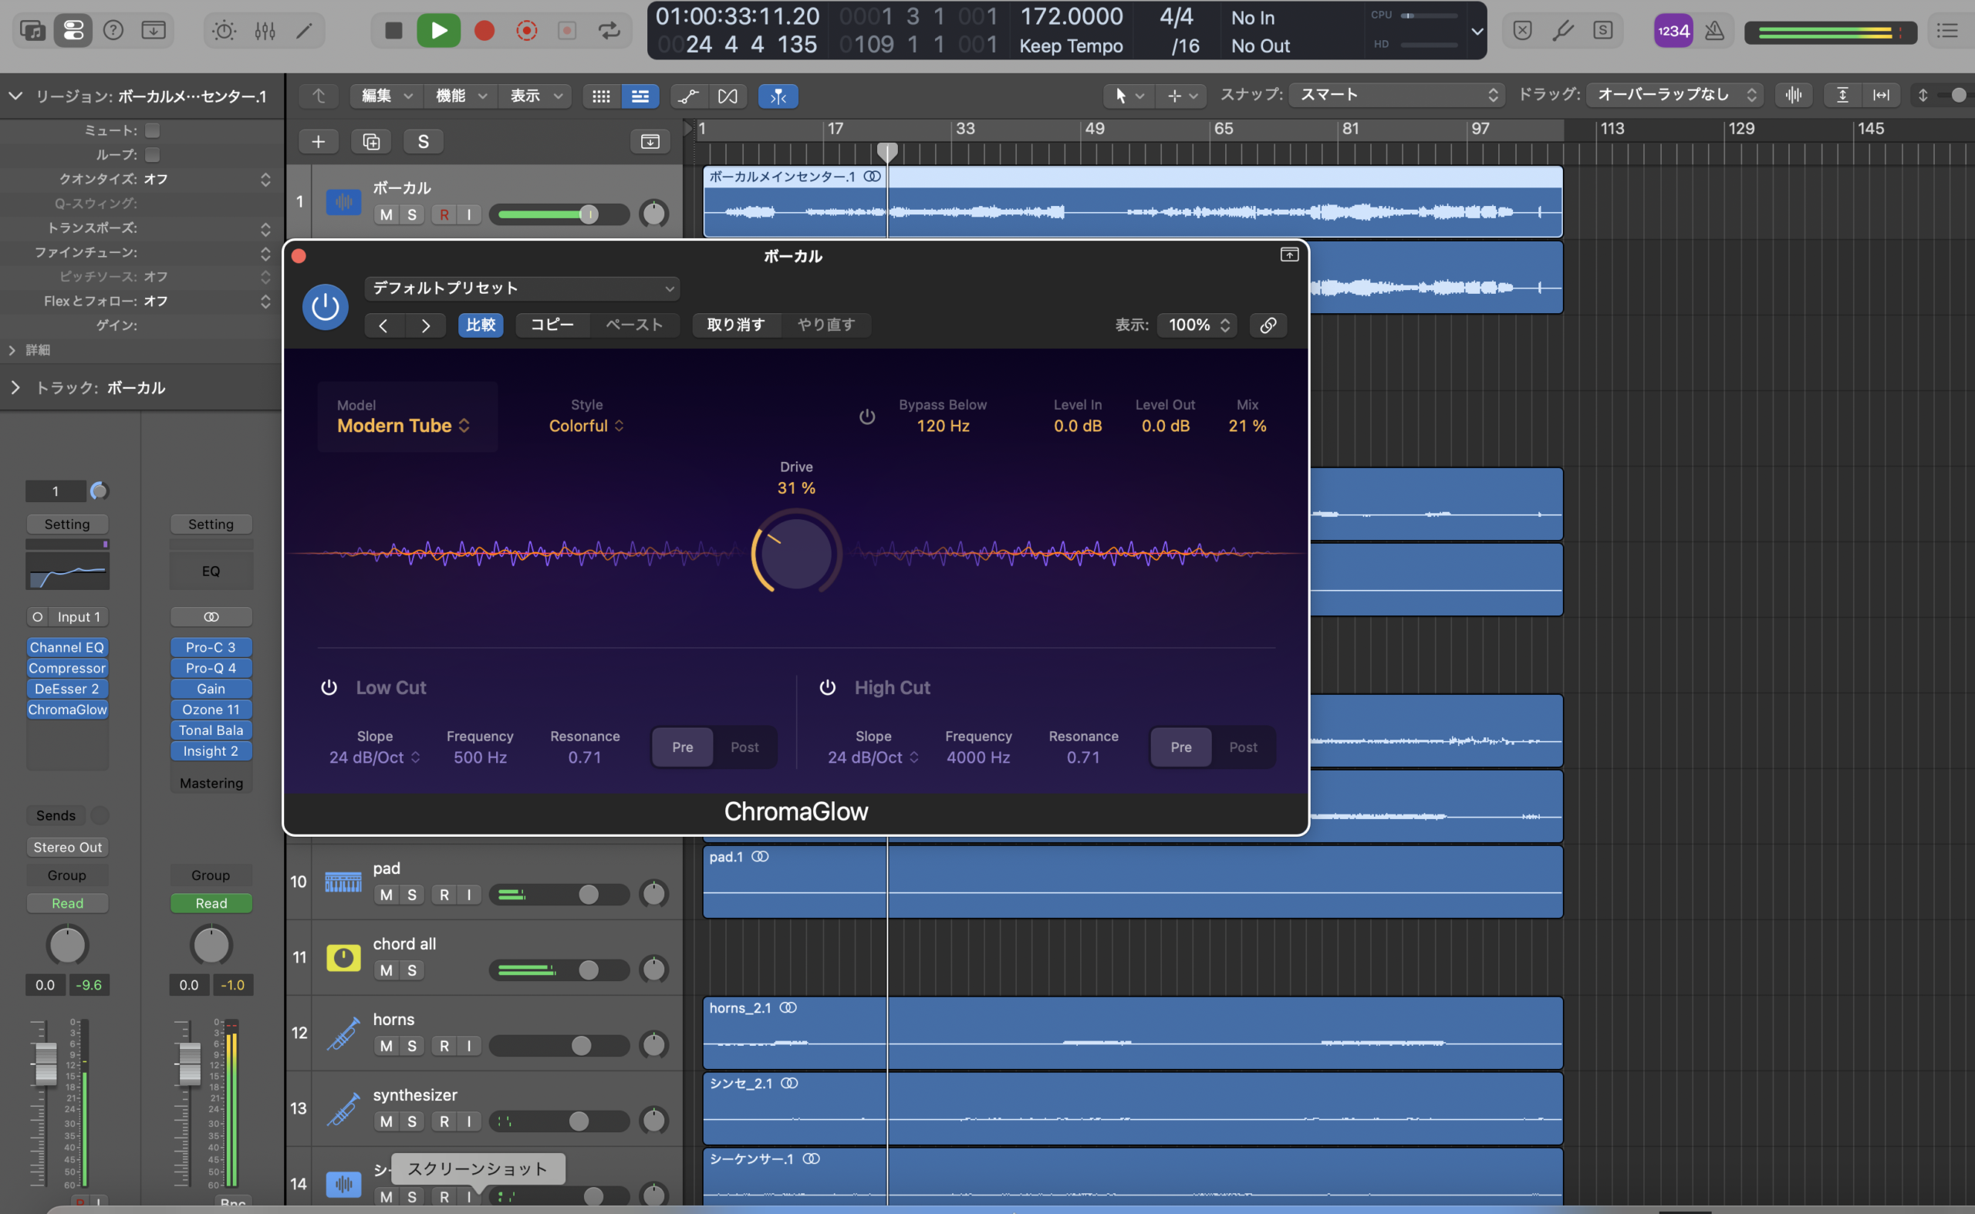The width and height of the screenshot is (1975, 1214).
Task: Open the 編集 menu in tracks area
Action: pyautogui.click(x=387, y=96)
